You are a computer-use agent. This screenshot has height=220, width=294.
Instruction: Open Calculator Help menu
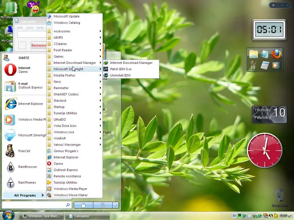[x=40, y=28]
